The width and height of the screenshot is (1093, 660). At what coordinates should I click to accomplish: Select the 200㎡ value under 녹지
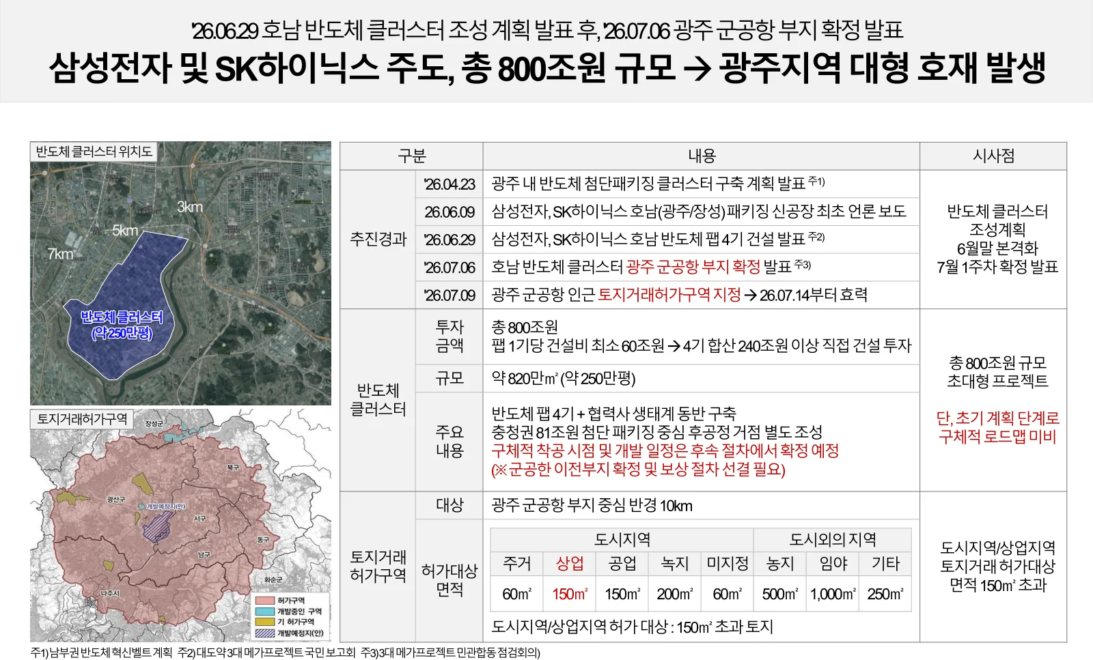pos(674,594)
